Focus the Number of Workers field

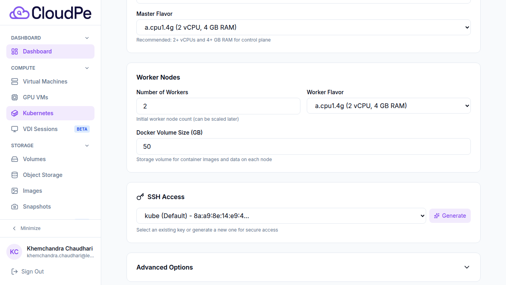[x=218, y=106]
